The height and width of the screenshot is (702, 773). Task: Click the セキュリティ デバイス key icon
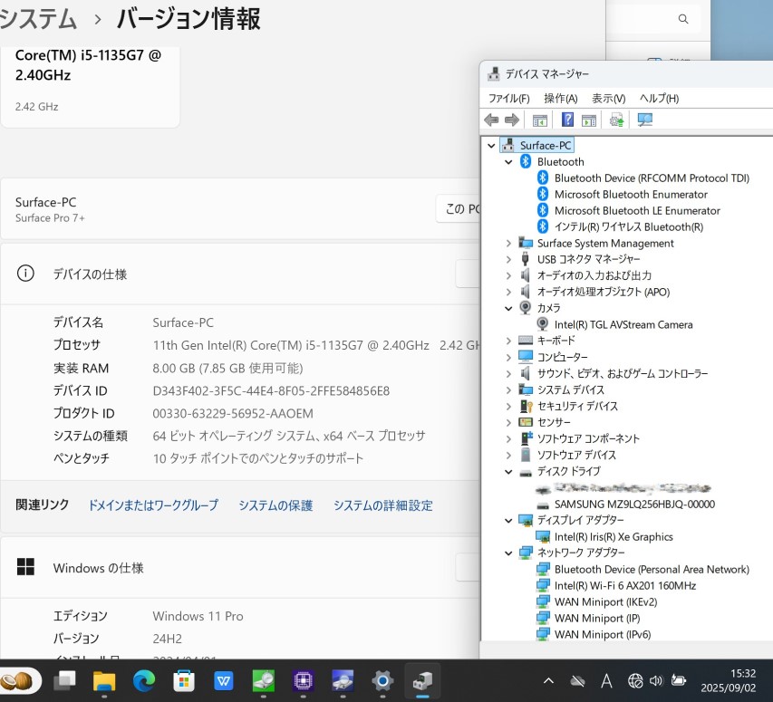pyautogui.click(x=526, y=406)
